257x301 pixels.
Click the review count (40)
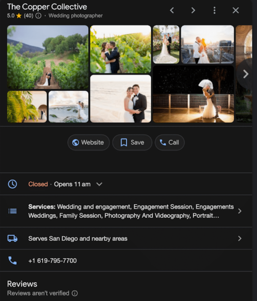click(x=29, y=16)
